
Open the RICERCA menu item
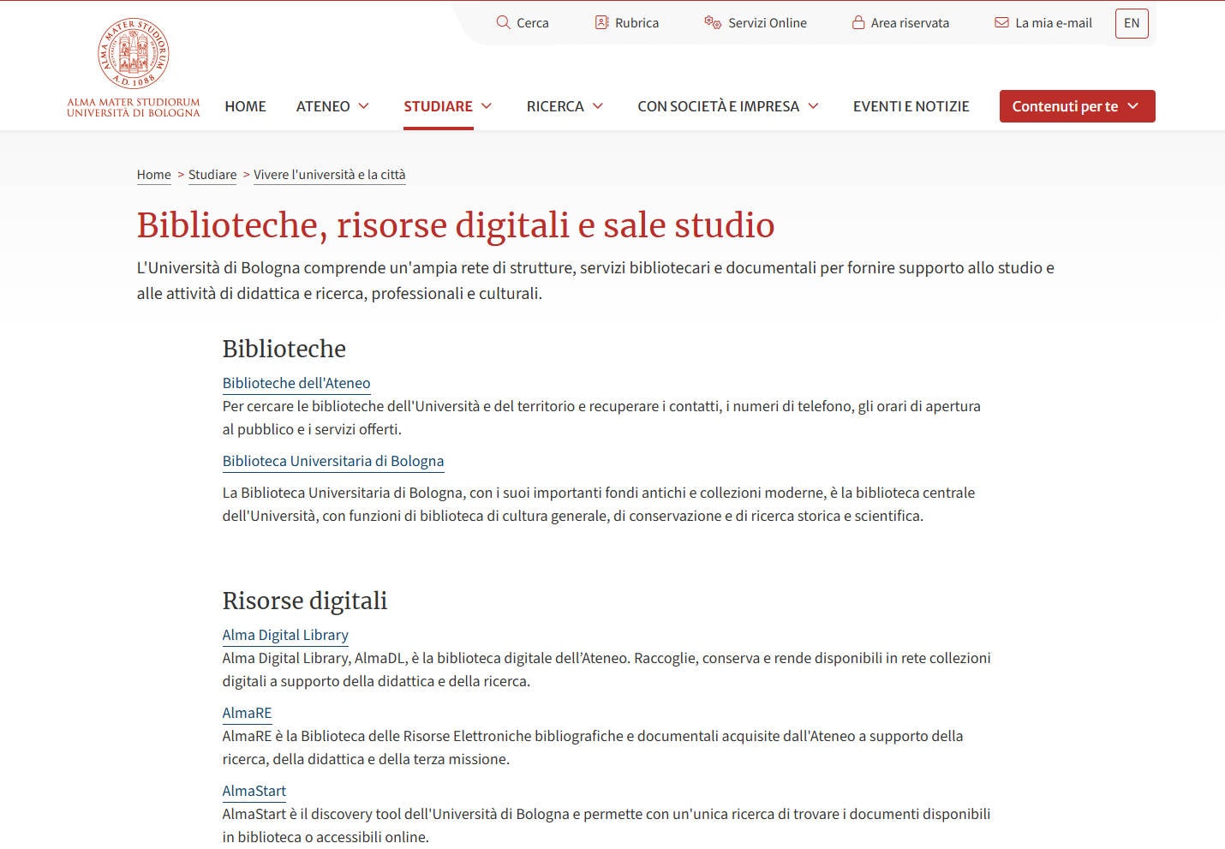tap(555, 106)
